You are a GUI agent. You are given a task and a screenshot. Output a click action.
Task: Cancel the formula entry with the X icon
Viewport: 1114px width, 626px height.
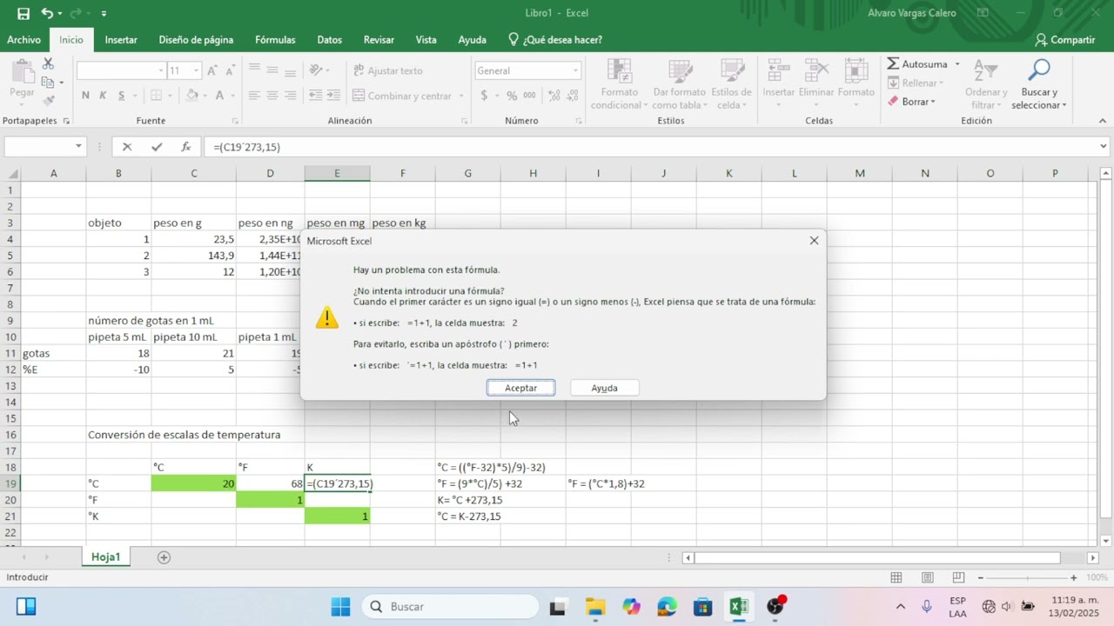pos(127,147)
